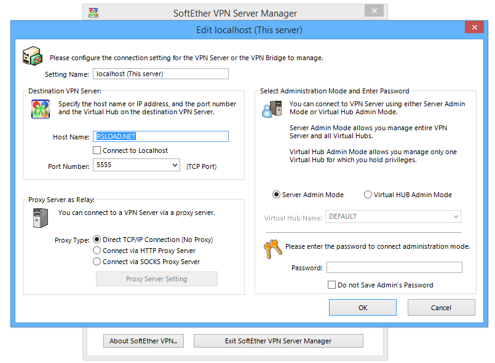Click the SoftEther VPN Server Manager title icon

point(93,13)
